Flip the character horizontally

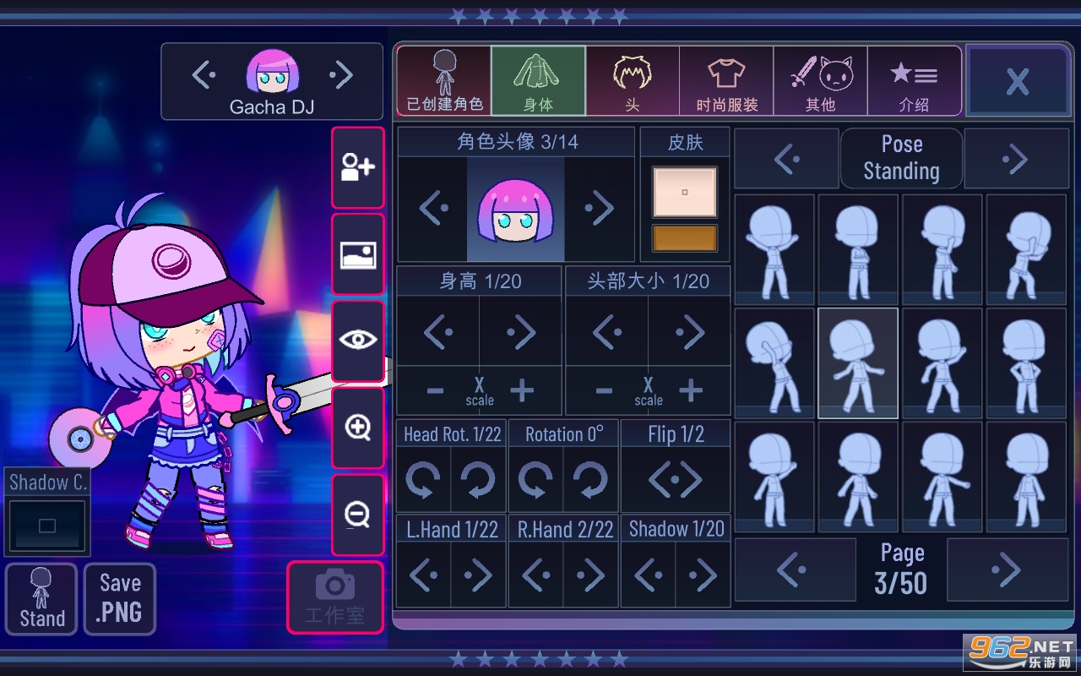coord(676,480)
